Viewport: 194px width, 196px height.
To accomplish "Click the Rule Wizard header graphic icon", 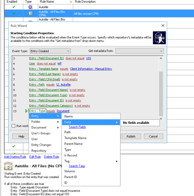I will [159, 38].
